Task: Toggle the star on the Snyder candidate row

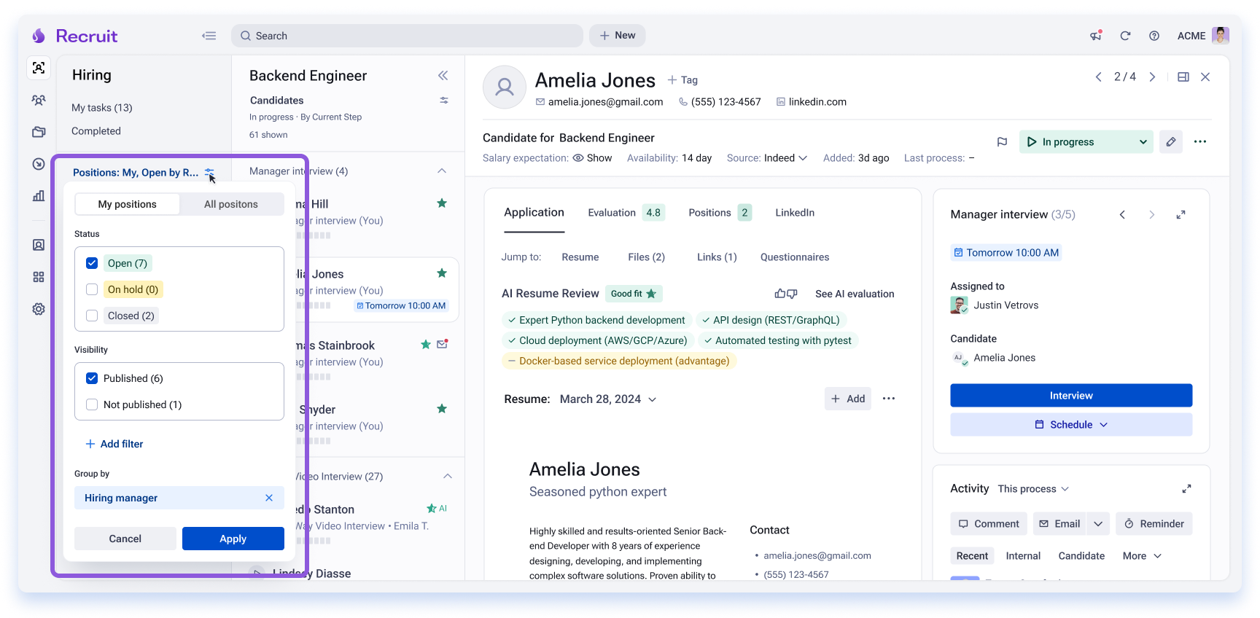Action: (442, 409)
